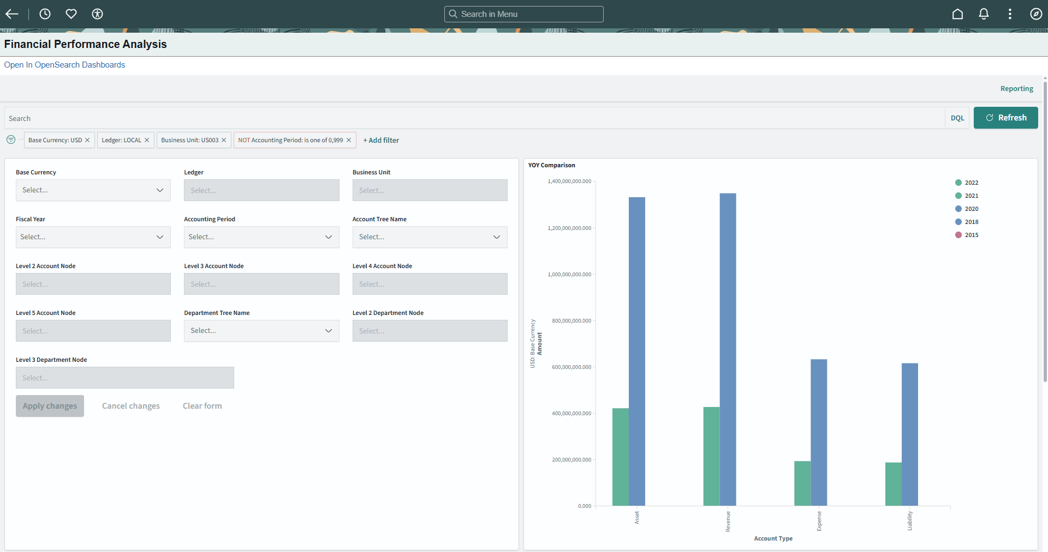Viewport: 1048px width, 552px height.
Task: Click the accessibility icon in the header
Action: click(97, 14)
